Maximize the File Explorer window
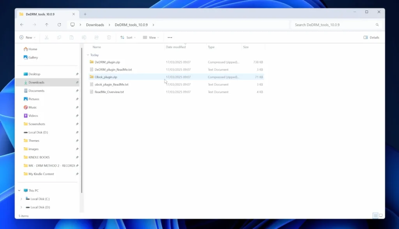399x229 pixels. pyautogui.click(x=367, y=12)
